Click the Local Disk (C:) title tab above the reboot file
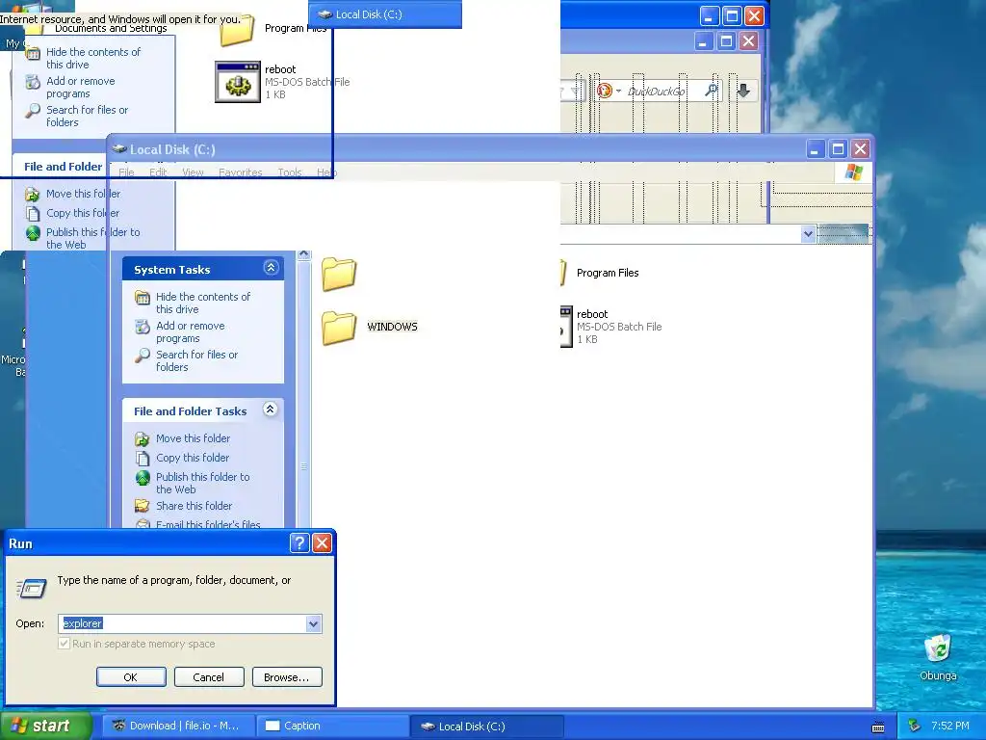Viewport: 986px width, 740px height. pyautogui.click(x=385, y=14)
